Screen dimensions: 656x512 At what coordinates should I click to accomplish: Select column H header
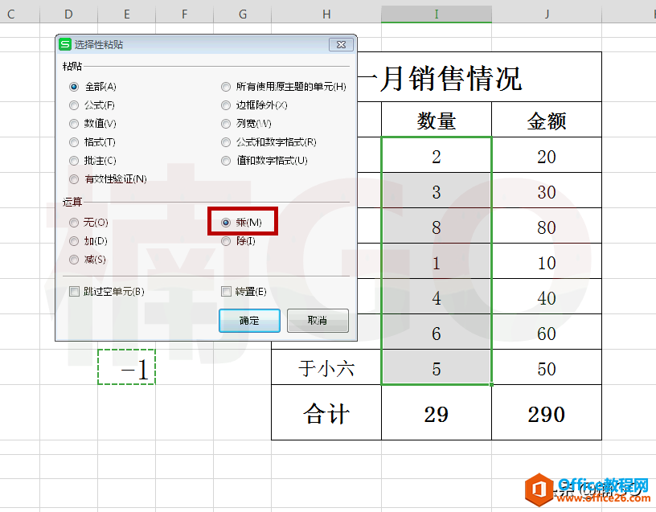click(x=326, y=14)
